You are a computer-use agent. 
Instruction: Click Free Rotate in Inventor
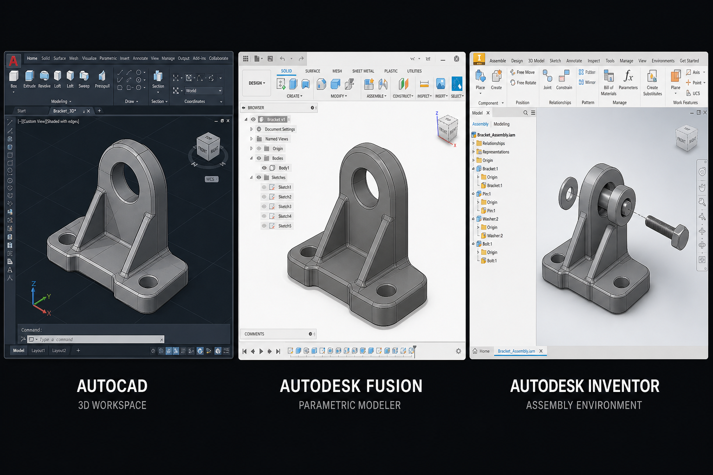coord(523,83)
